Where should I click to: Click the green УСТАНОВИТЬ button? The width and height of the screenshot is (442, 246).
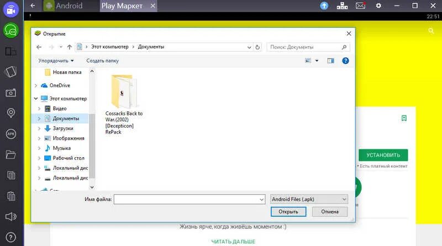coord(383,155)
